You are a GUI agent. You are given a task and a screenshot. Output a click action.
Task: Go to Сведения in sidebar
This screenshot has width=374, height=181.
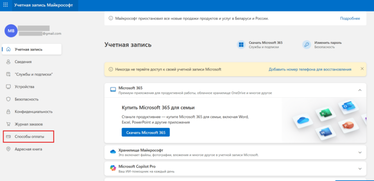click(x=23, y=62)
